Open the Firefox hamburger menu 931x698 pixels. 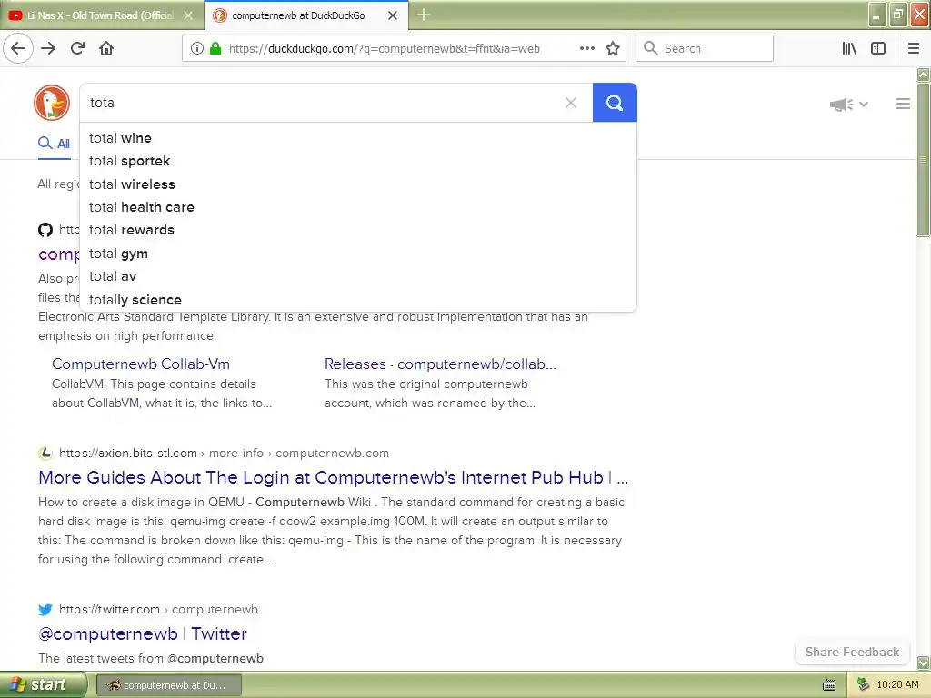click(x=914, y=48)
